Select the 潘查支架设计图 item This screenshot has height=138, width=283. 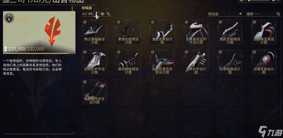click(162, 32)
